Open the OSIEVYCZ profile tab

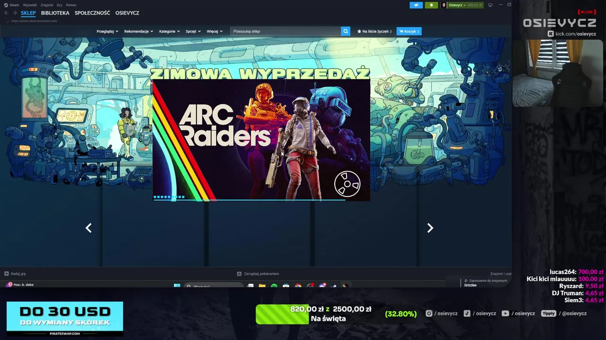(127, 13)
